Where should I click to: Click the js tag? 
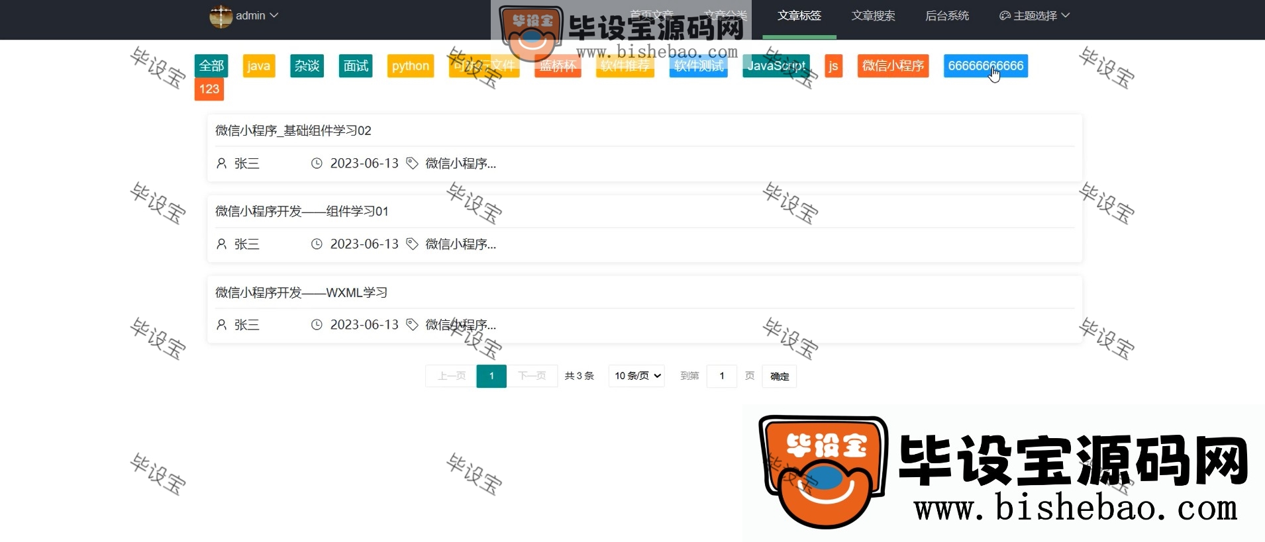[834, 66]
